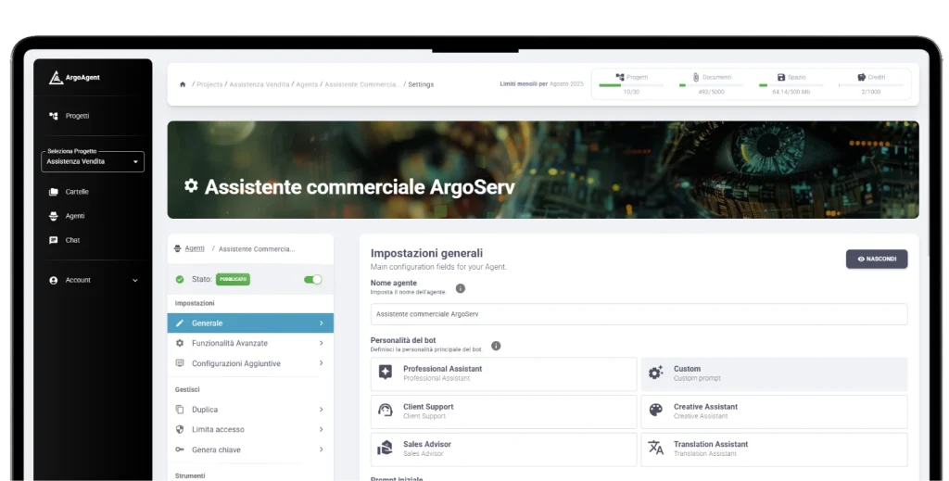The image size is (949, 481).
Task: Choose the Client Support personality
Action: pyautogui.click(x=503, y=411)
